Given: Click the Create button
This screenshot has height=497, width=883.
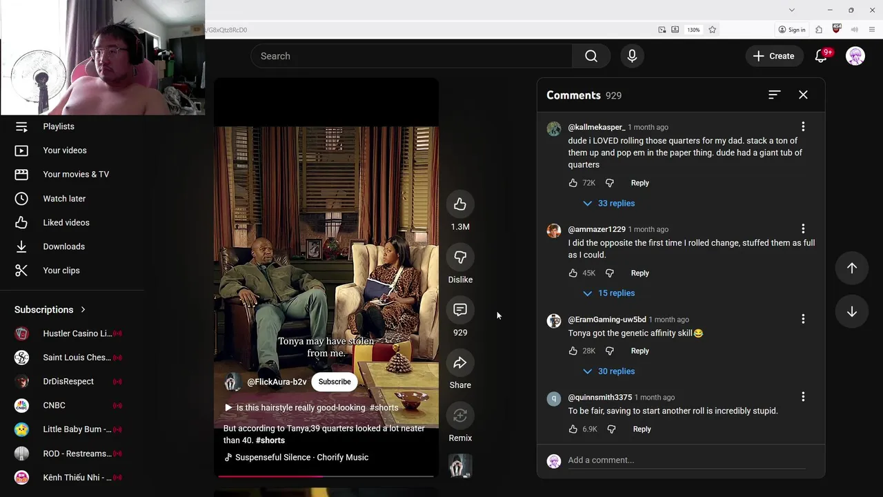Looking at the screenshot, I should [x=774, y=56].
